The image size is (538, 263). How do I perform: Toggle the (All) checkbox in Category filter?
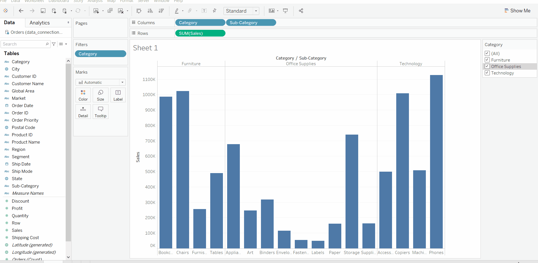click(487, 53)
